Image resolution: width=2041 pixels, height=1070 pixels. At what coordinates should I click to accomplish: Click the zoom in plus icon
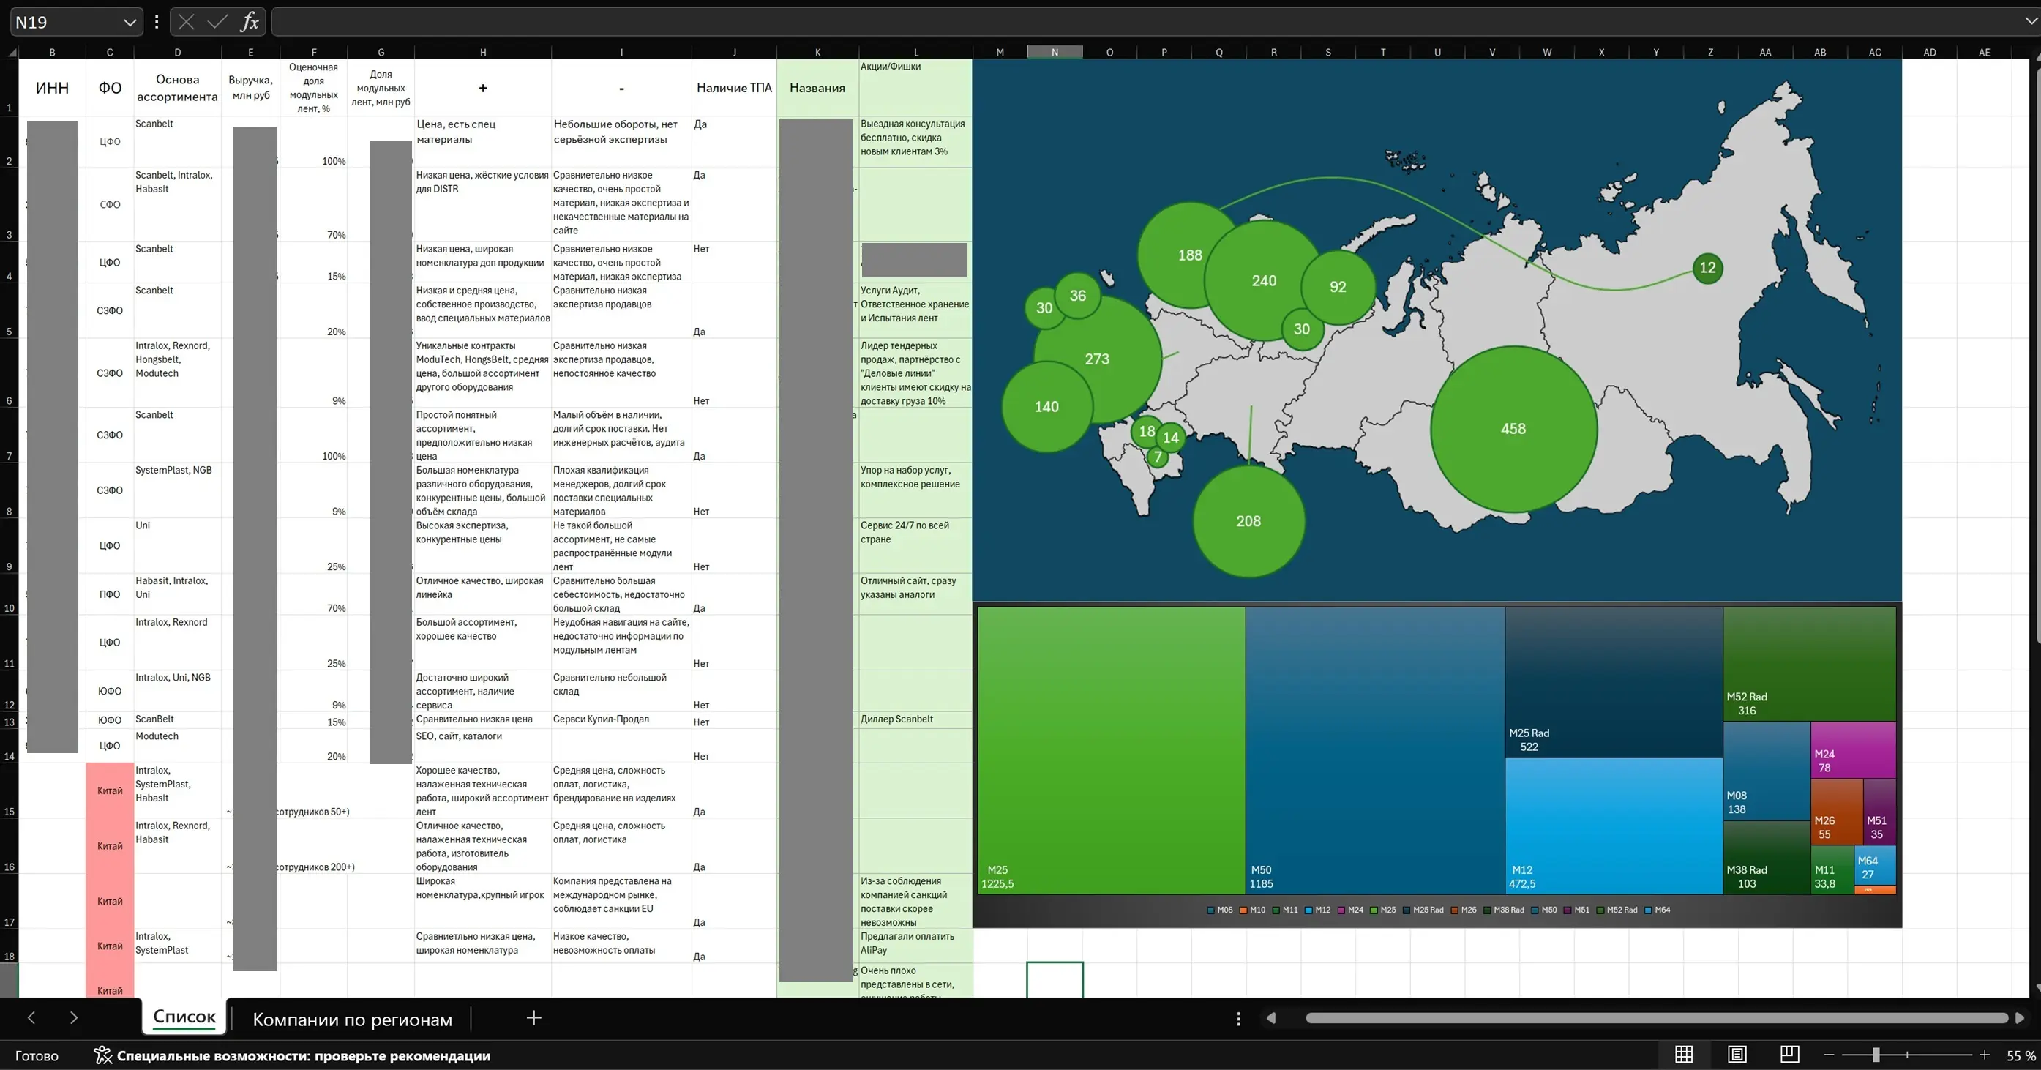pos(1985,1055)
